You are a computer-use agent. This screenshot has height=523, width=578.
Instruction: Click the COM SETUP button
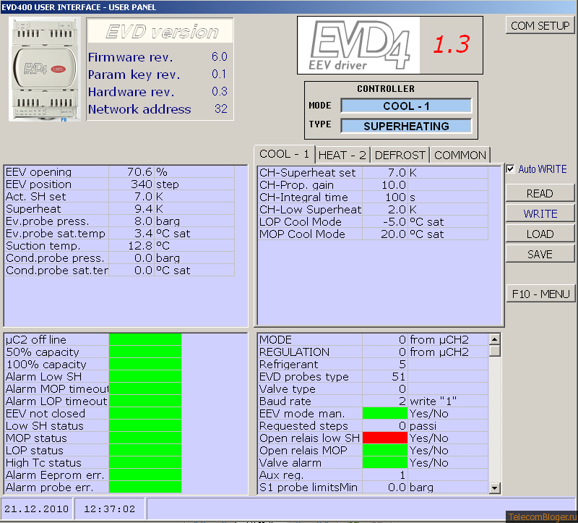click(540, 25)
